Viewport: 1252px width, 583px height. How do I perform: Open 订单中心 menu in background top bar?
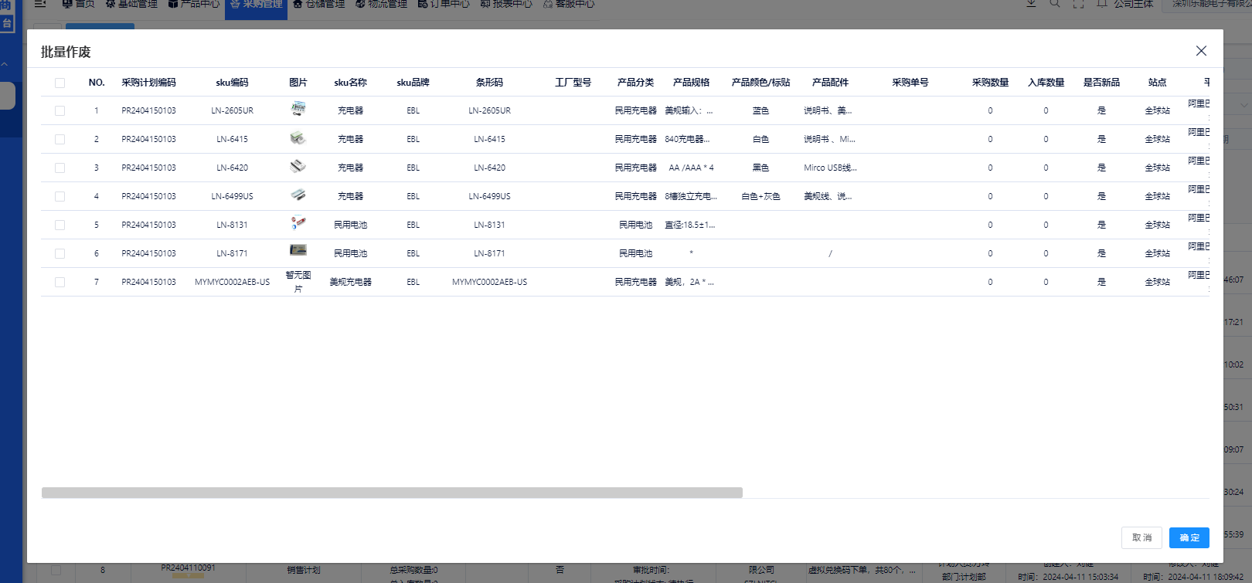444,5
